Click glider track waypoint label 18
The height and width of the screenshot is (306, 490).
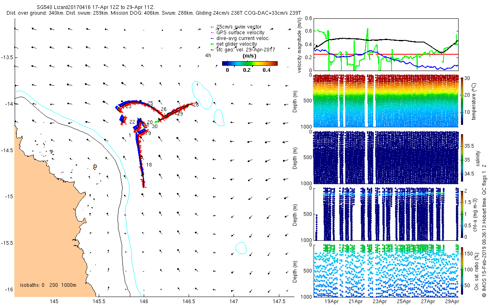click(149, 165)
